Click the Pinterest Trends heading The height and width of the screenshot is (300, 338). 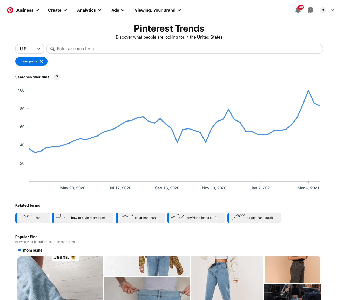coord(169,28)
